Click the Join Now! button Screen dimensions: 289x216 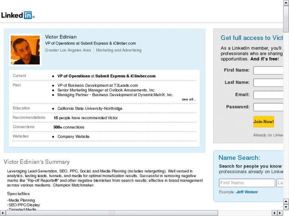tap(264, 122)
